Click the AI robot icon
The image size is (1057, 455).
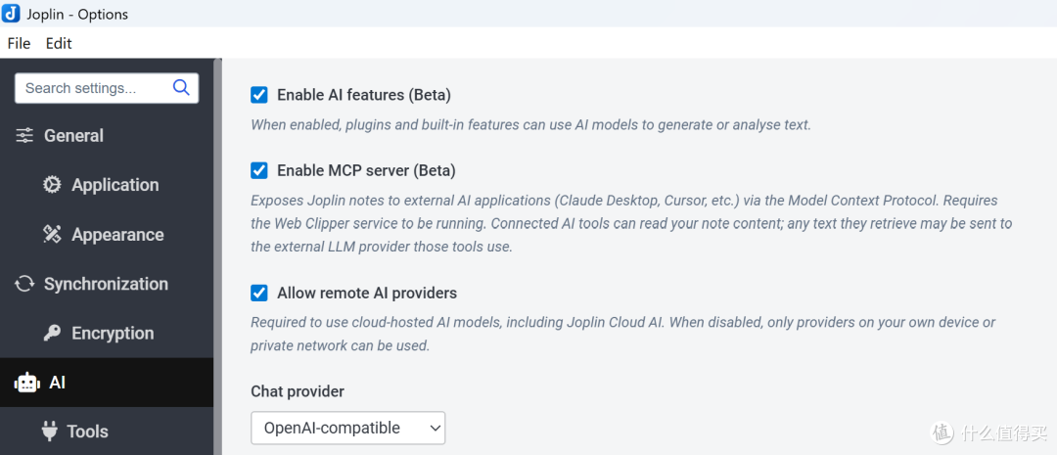tap(27, 383)
